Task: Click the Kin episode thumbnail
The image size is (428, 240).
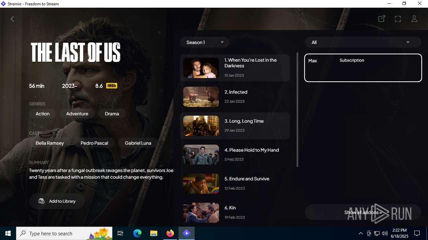Action: click(201, 213)
